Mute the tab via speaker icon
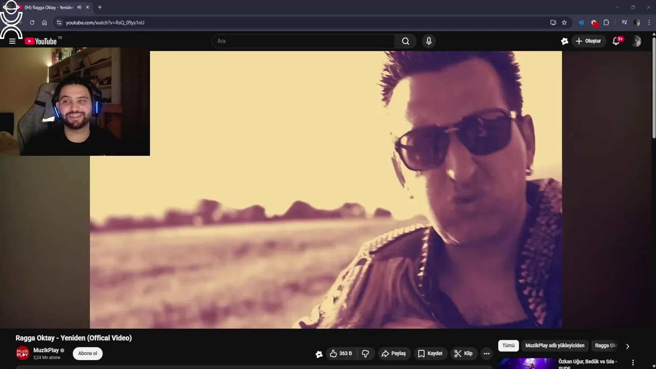This screenshot has width=656, height=369. pos(79,7)
